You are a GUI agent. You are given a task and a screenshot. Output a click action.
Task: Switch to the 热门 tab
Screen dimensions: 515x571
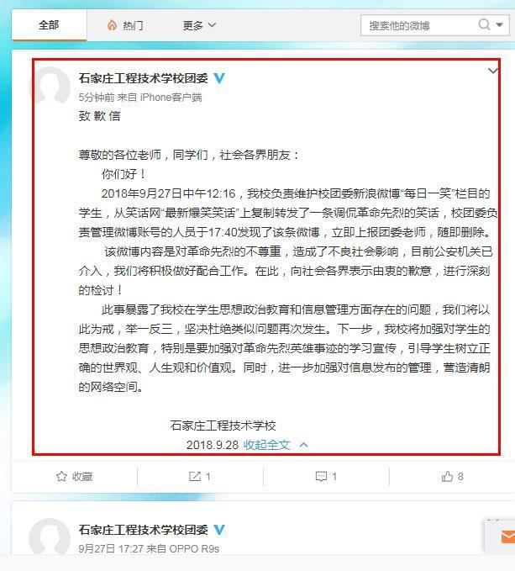coord(125,25)
